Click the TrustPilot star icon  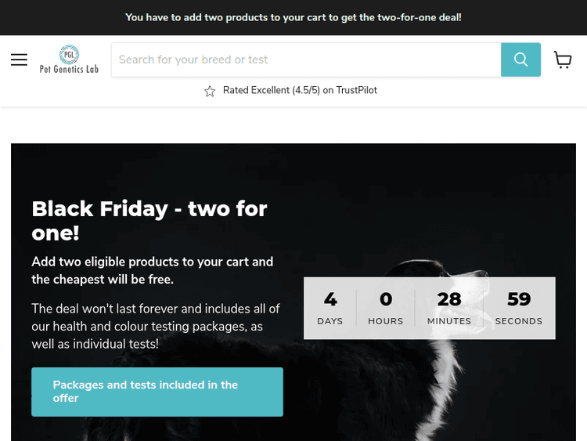(x=210, y=91)
